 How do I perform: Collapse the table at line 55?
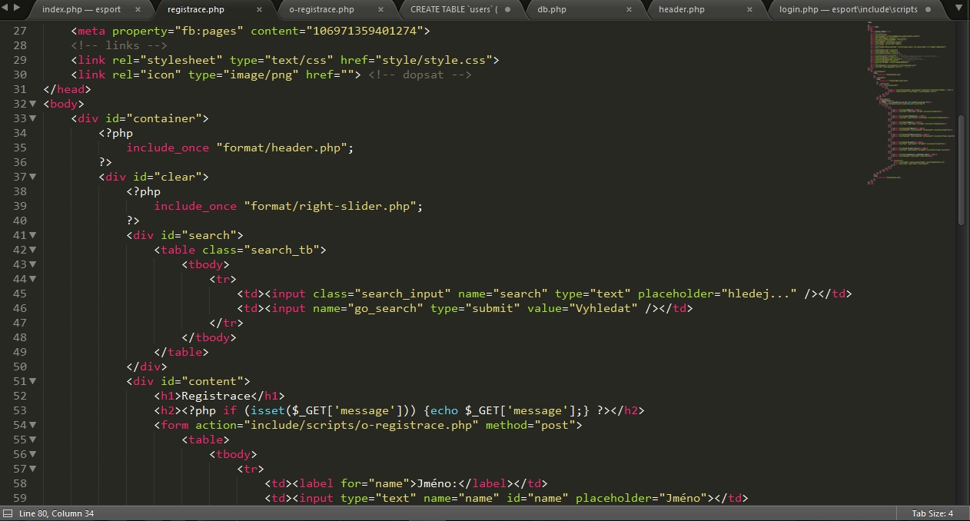[x=32, y=440]
